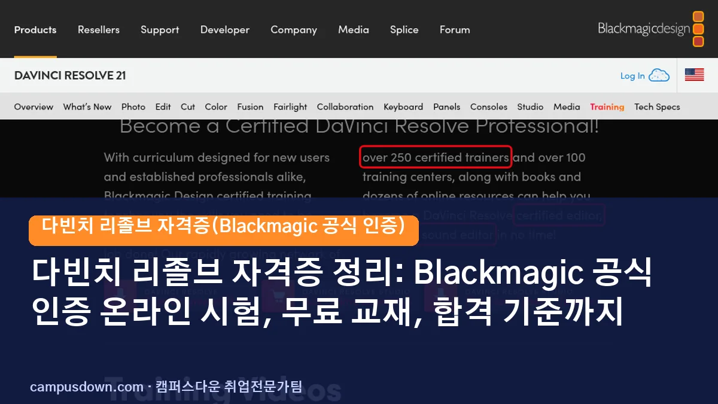Image resolution: width=718 pixels, height=404 pixels.
Task: Open the US flag region selector
Action: point(694,75)
